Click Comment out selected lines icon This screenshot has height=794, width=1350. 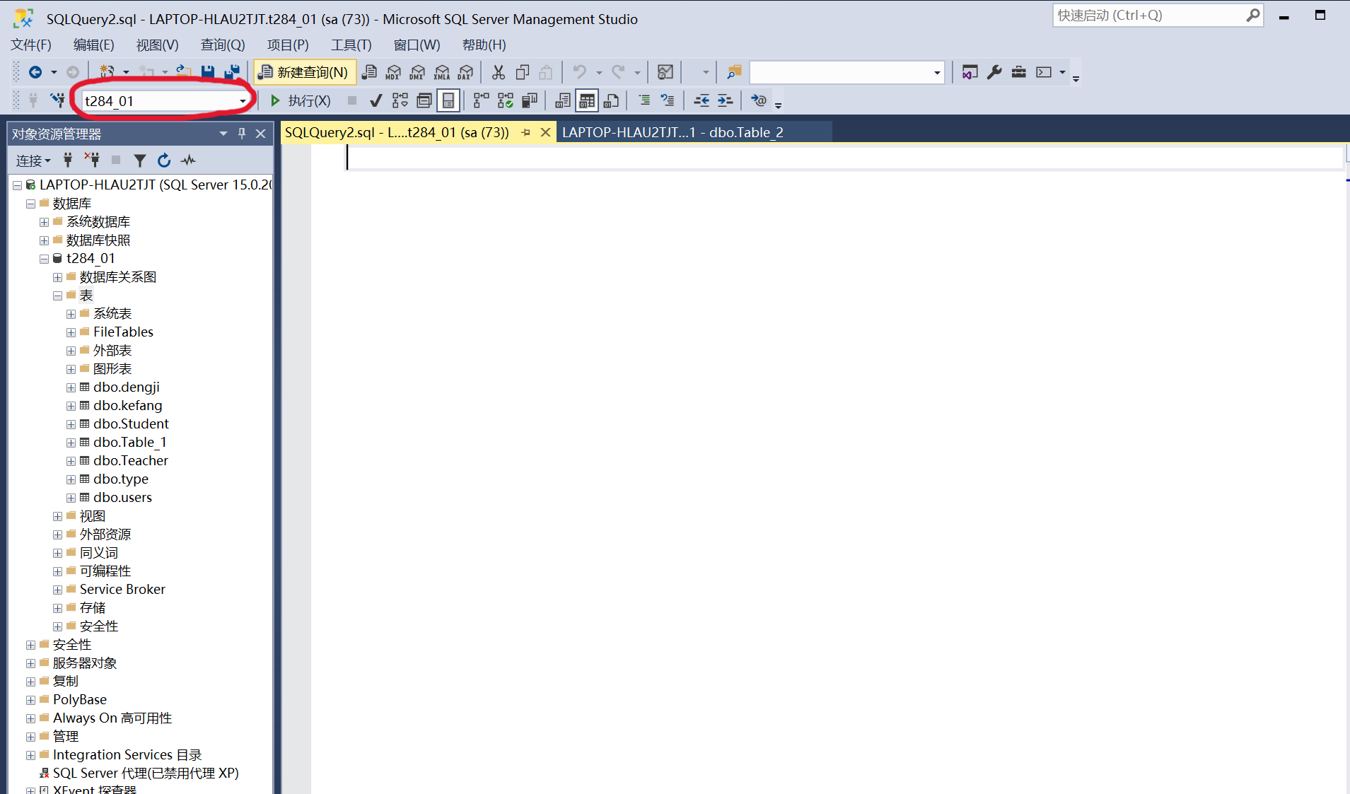[644, 100]
